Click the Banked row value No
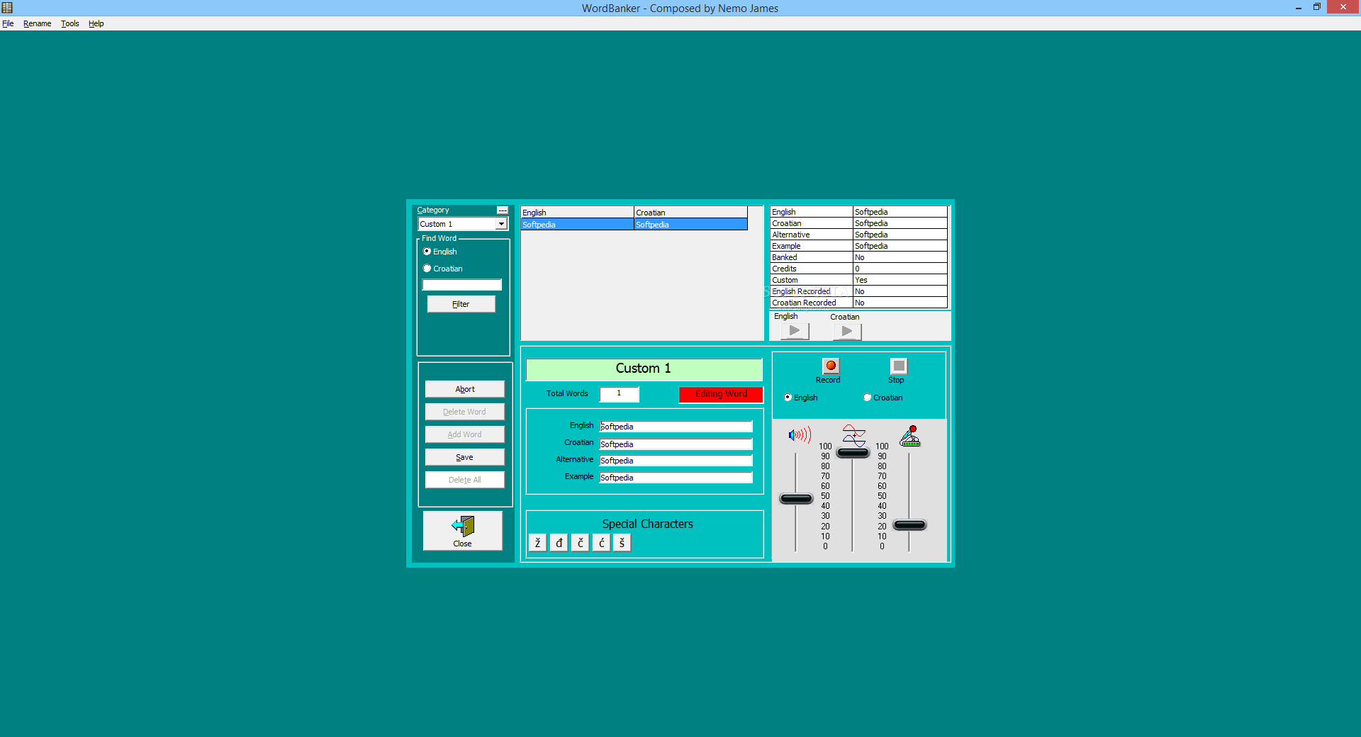Image resolution: width=1361 pixels, height=737 pixels. pos(900,257)
